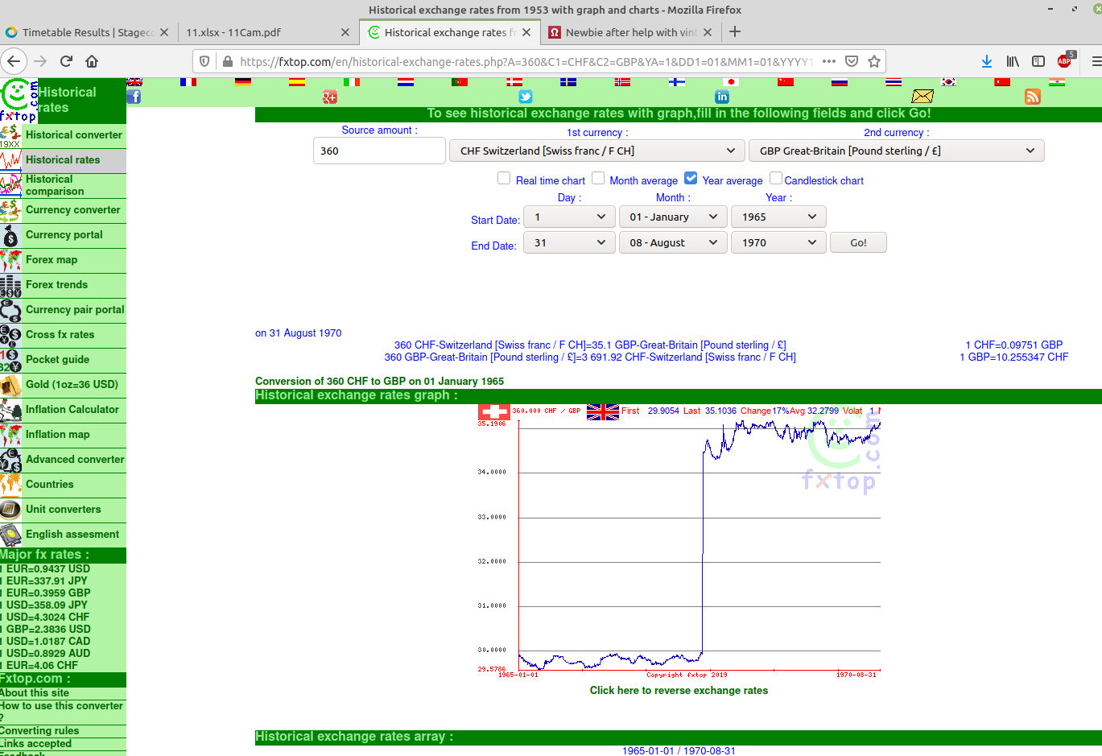Open the RSS feed icon
The height and width of the screenshot is (756, 1102).
(x=1032, y=97)
